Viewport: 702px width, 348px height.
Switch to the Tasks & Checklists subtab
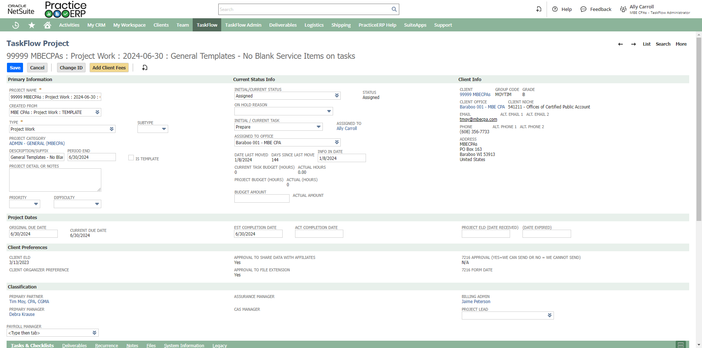pos(32,345)
